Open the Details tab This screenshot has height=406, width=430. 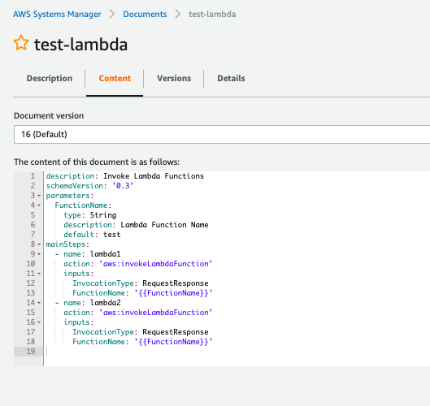click(231, 78)
